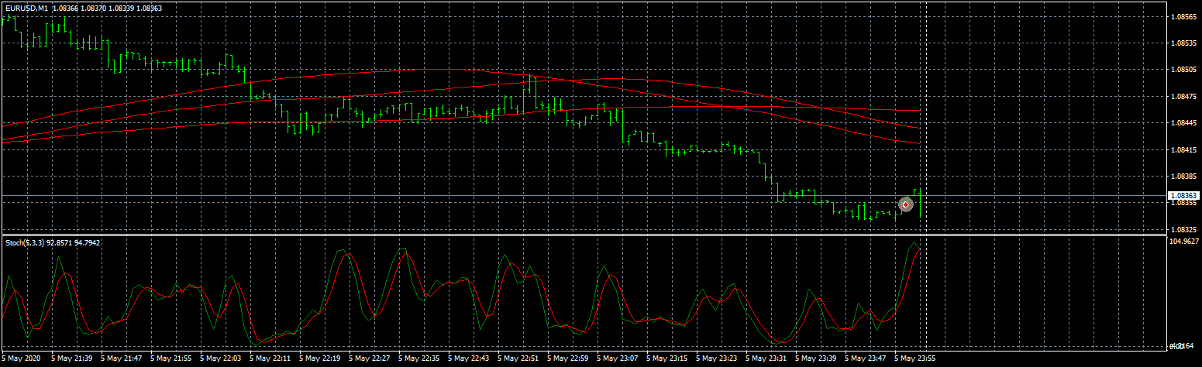Click the 1.08565 price scale value

pyautogui.click(x=1185, y=16)
